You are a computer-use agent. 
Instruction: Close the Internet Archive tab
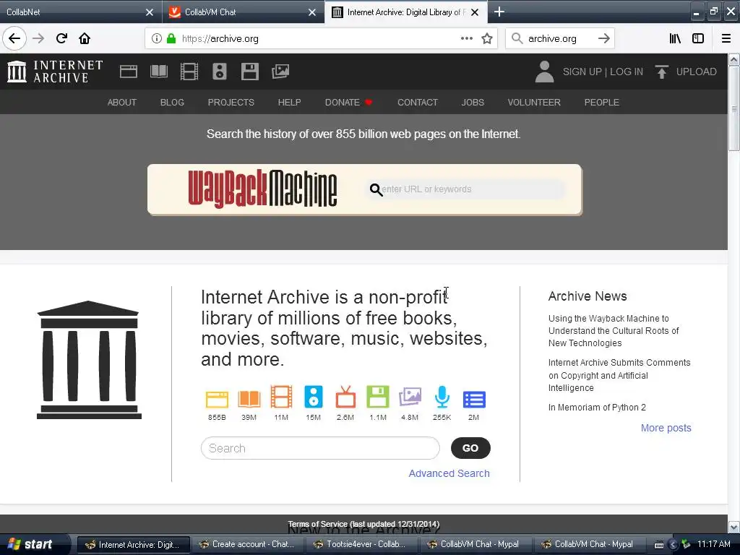(x=475, y=12)
